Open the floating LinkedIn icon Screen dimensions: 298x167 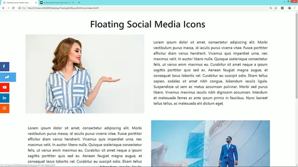coord(5,98)
